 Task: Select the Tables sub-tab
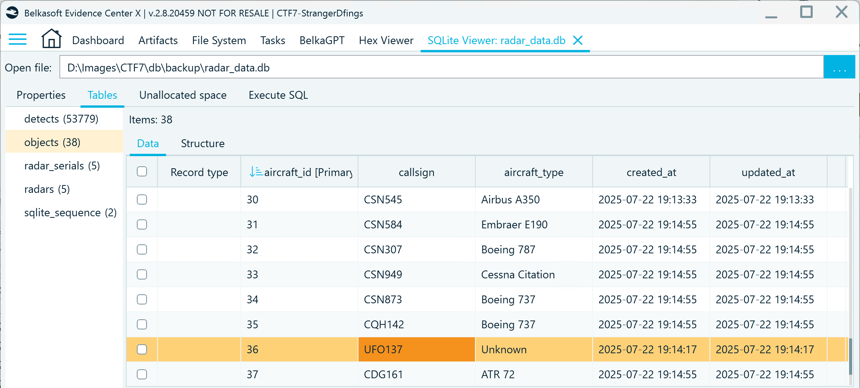pos(102,95)
